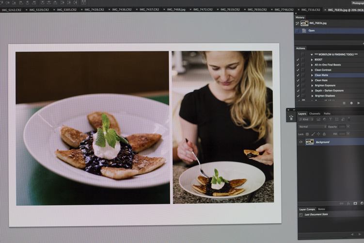Toggle the checkmark for Clean Haze action
The image size is (364, 243).
coord(298,81)
